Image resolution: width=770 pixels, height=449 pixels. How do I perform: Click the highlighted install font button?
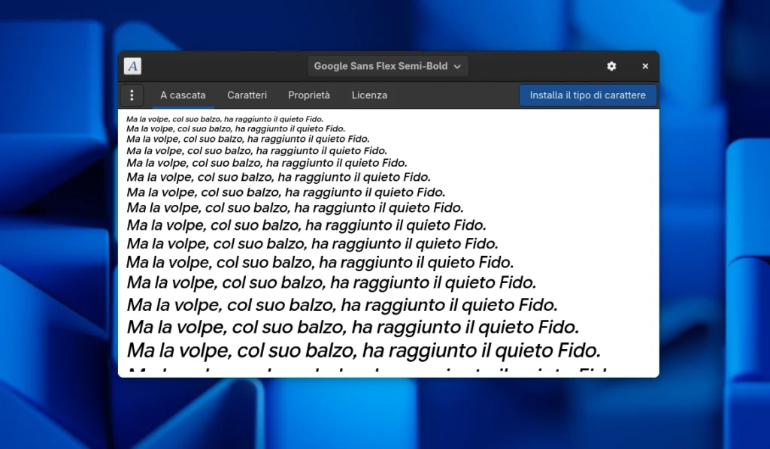point(588,95)
